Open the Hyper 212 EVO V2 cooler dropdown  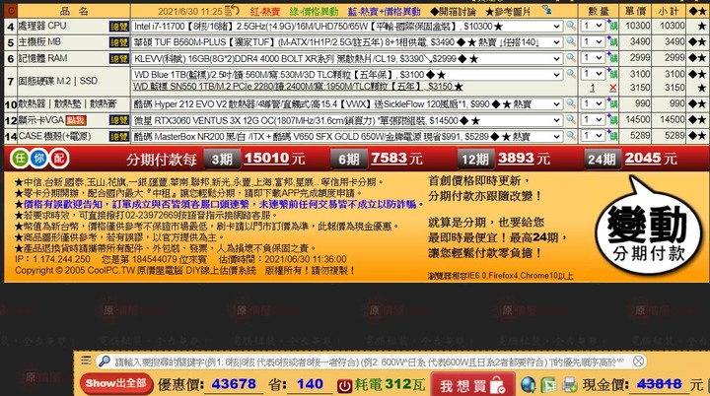[347, 104]
